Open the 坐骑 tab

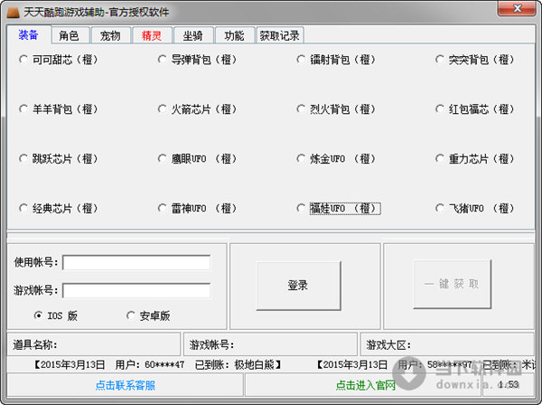pyautogui.click(x=192, y=36)
